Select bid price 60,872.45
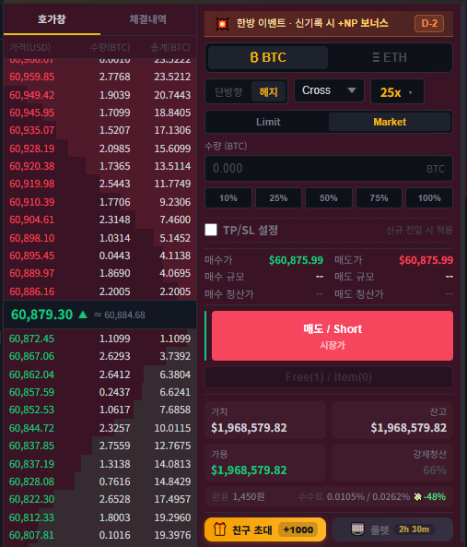 [x=31, y=339]
